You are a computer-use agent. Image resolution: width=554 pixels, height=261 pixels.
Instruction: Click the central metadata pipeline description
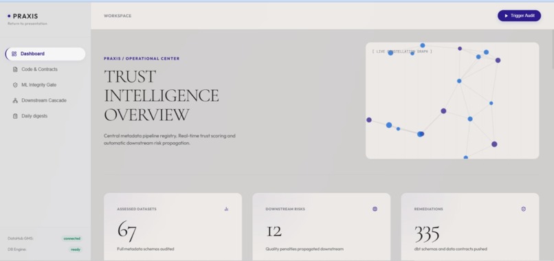tap(170, 139)
